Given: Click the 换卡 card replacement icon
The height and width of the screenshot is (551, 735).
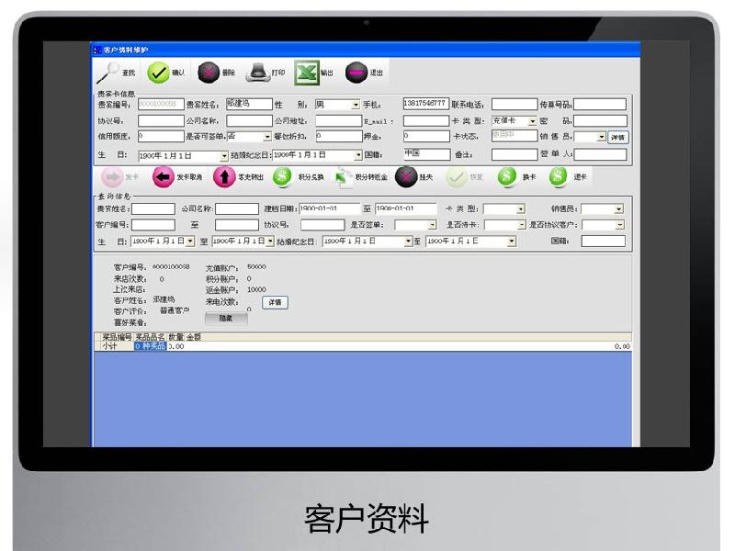Looking at the screenshot, I should point(507,176).
